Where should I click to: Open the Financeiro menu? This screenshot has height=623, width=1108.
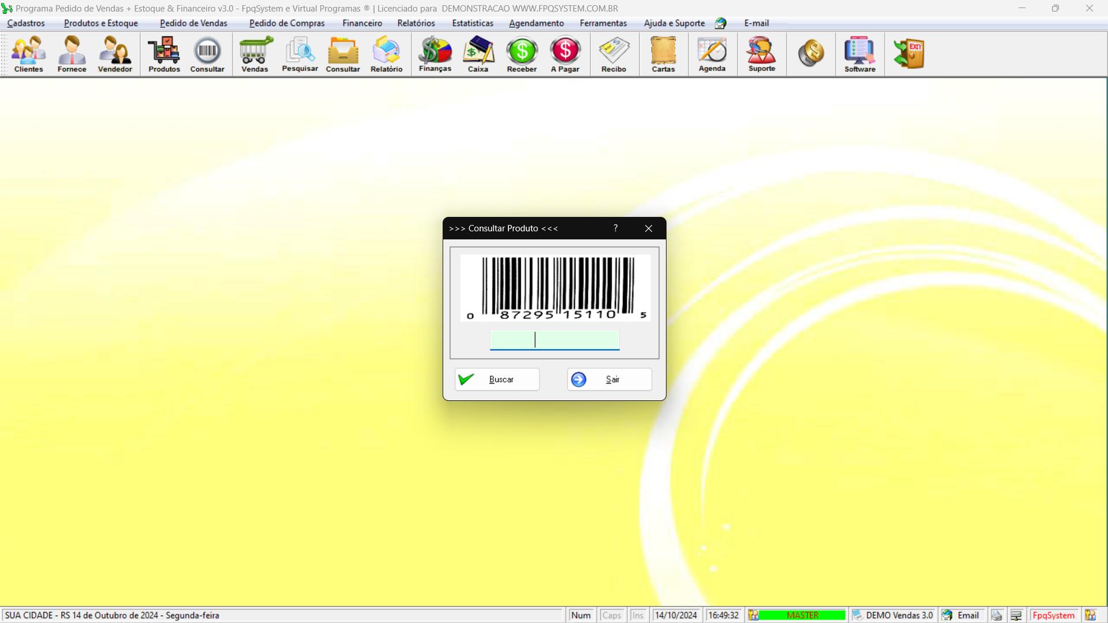point(362,23)
